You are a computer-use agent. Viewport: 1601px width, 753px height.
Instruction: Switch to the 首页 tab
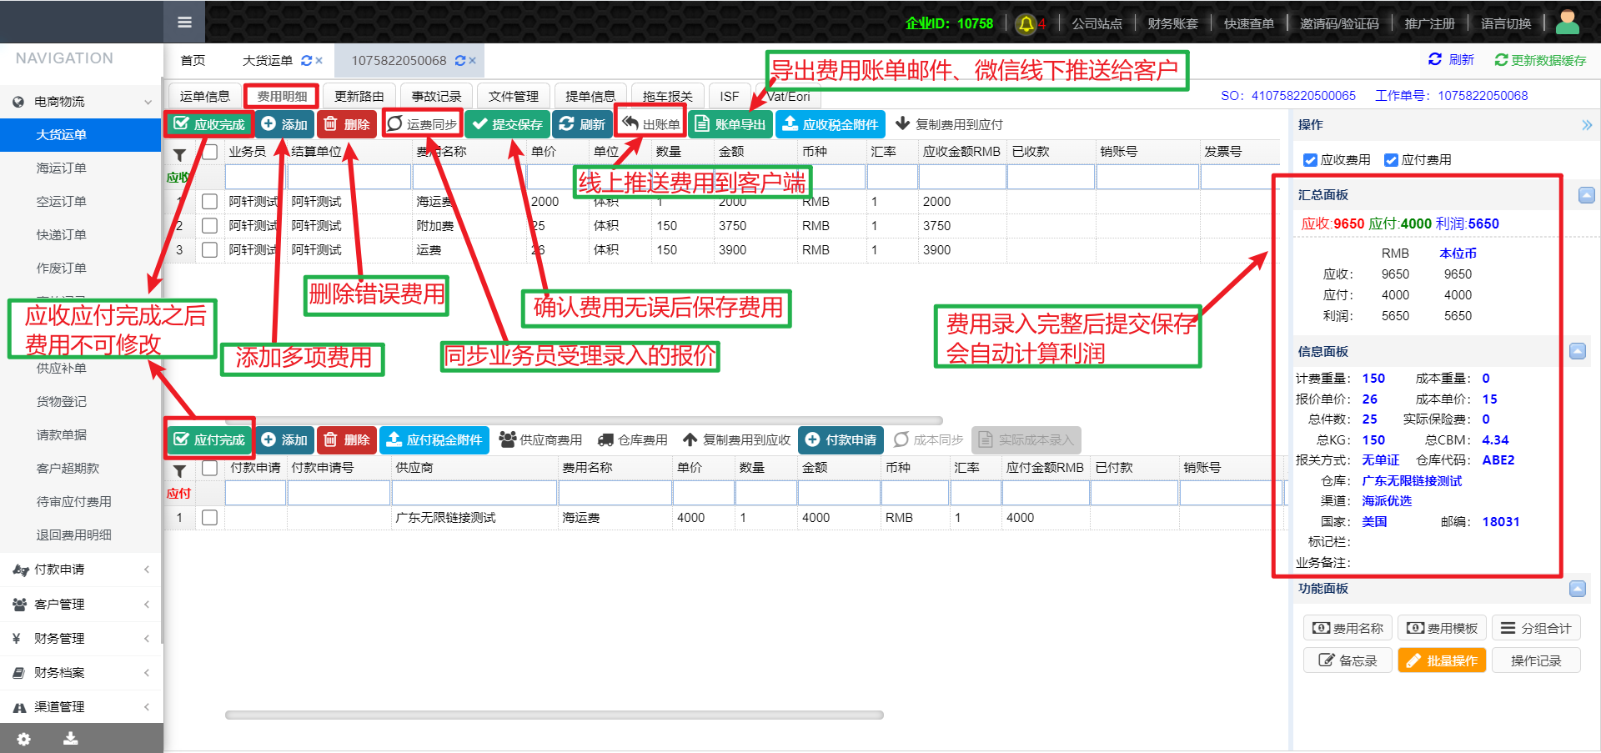(193, 61)
